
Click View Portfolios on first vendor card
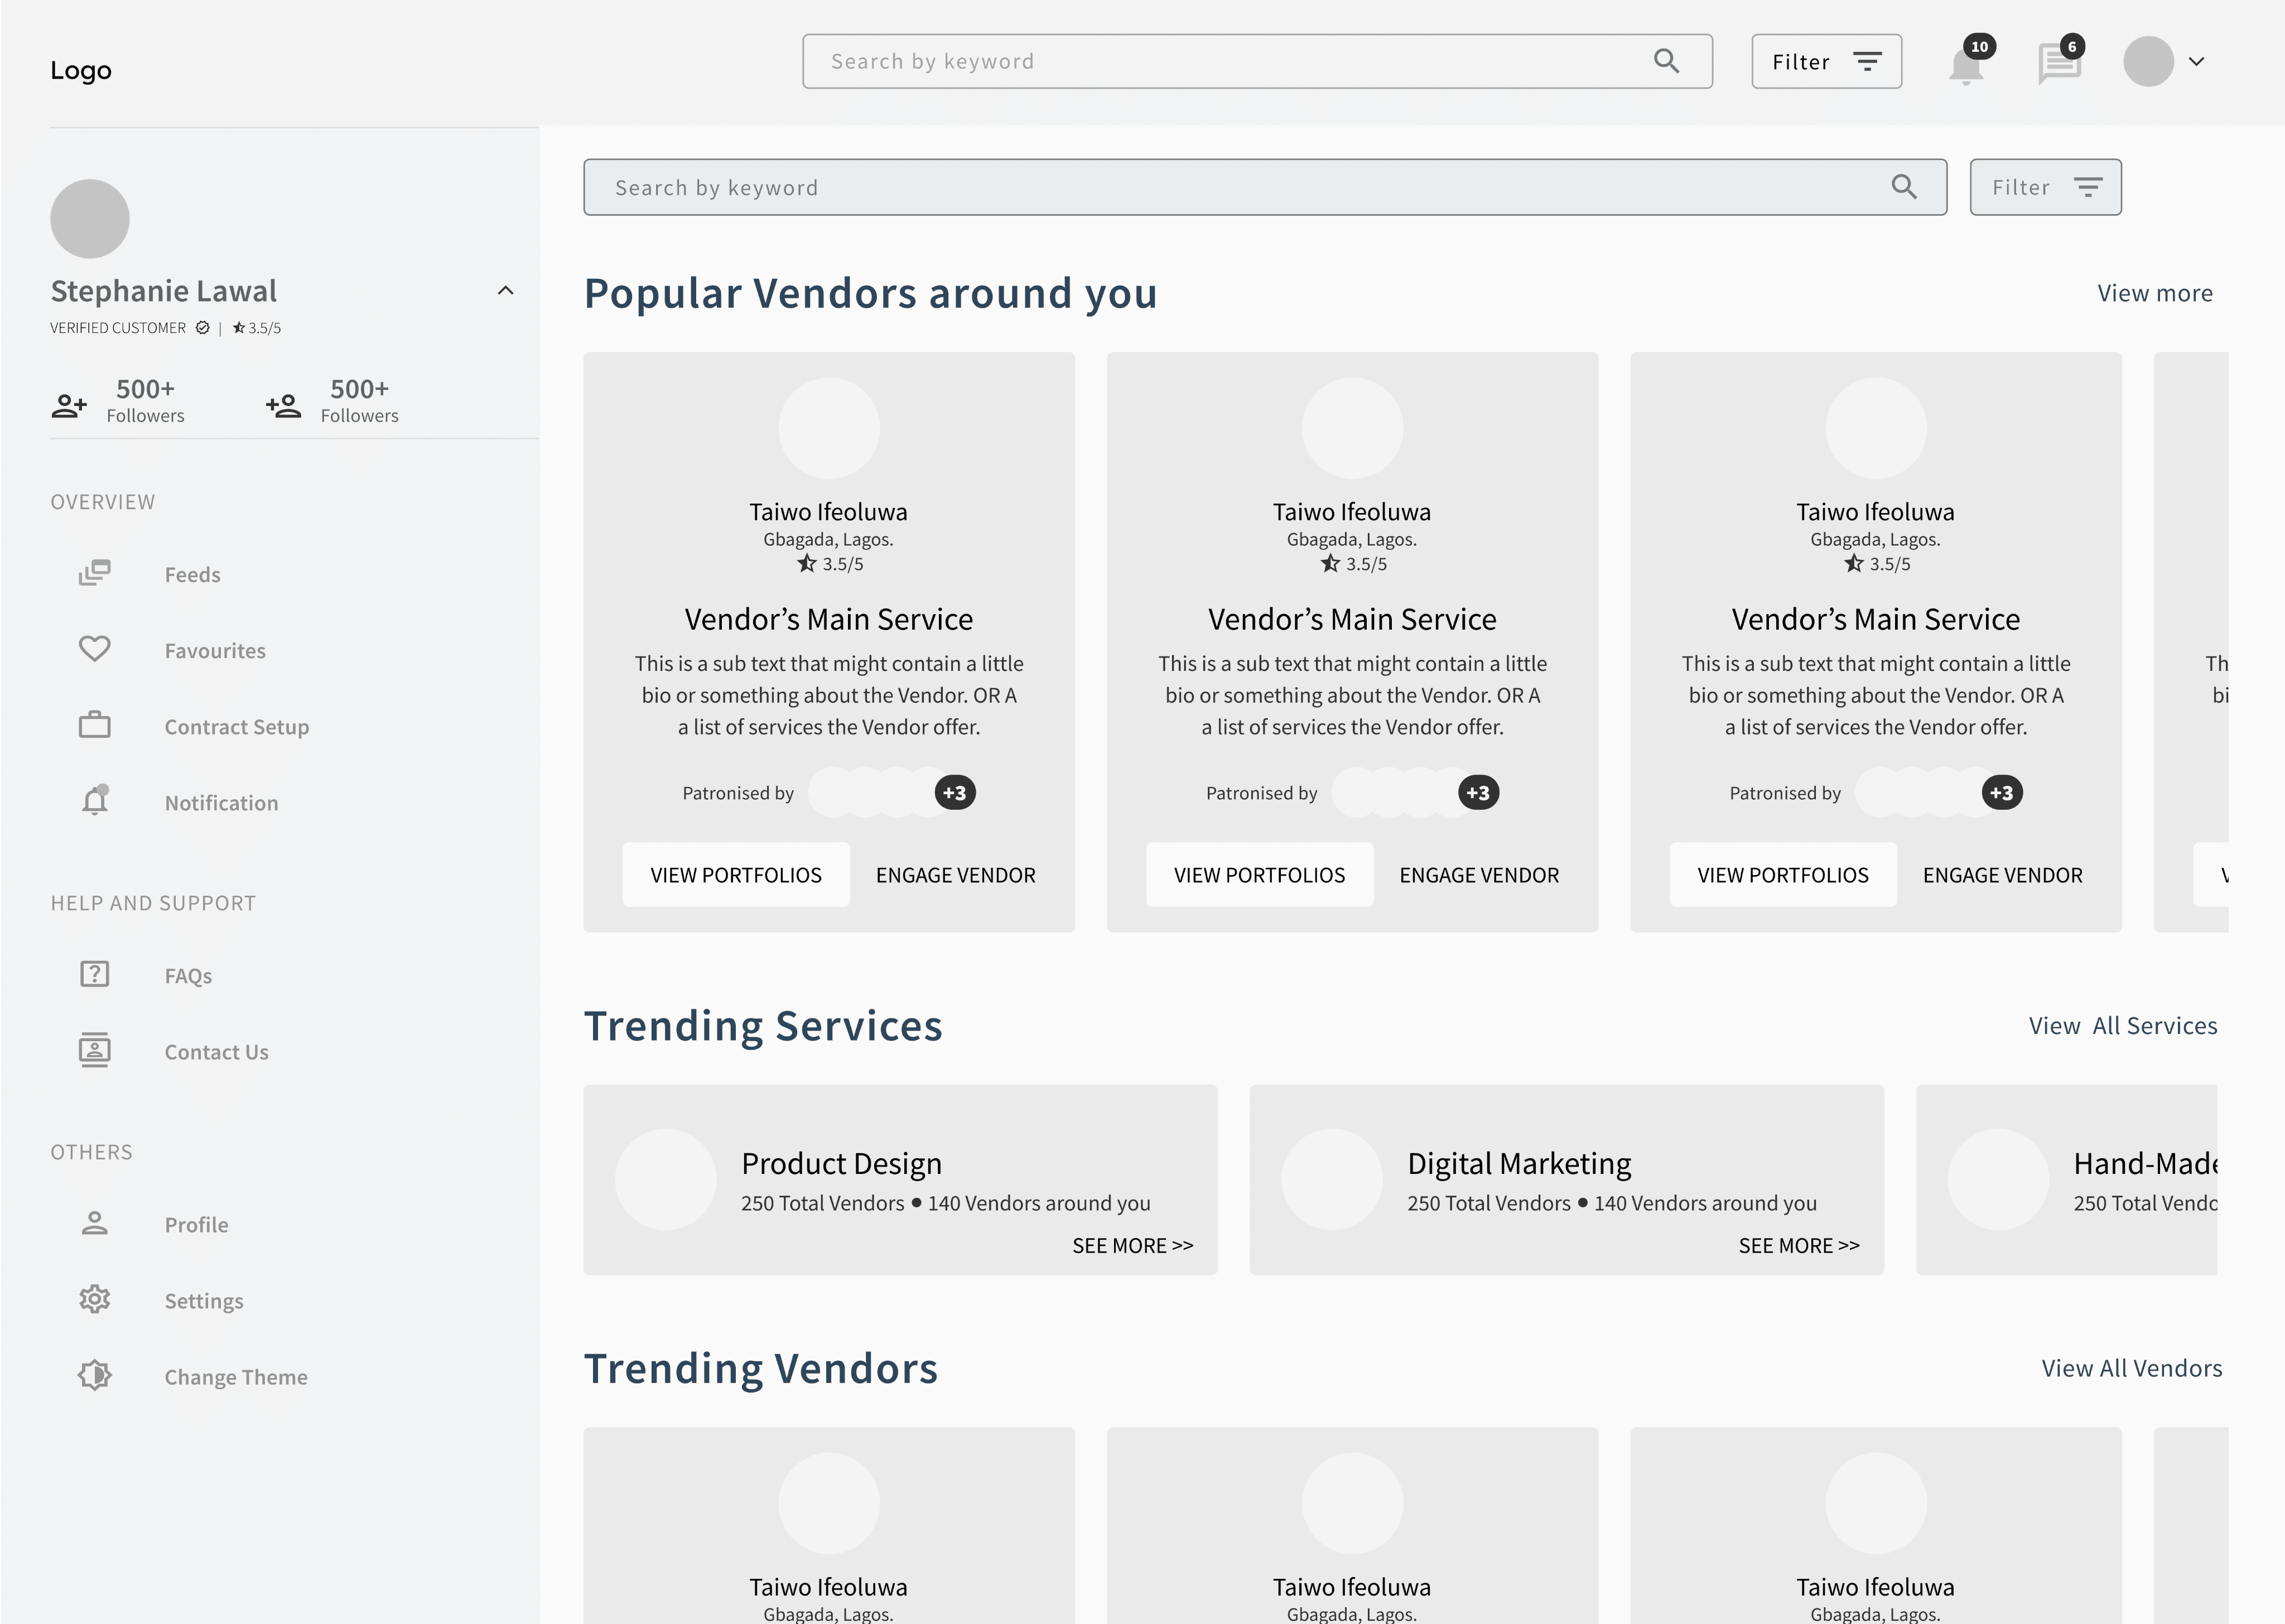[x=736, y=875]
